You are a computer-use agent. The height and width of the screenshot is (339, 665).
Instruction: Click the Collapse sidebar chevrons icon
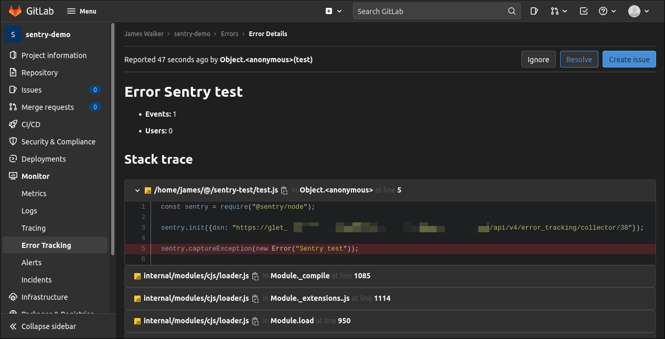click(x=13, y=326)
